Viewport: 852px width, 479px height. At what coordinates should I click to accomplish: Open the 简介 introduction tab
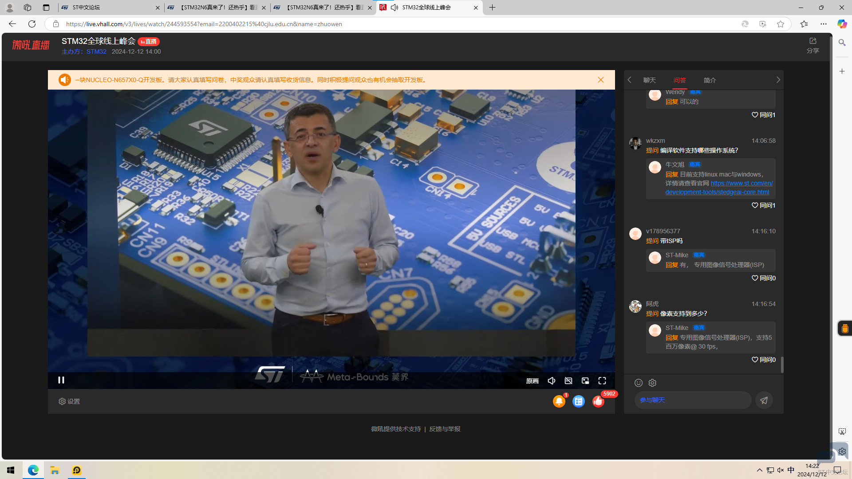(710, 80)
